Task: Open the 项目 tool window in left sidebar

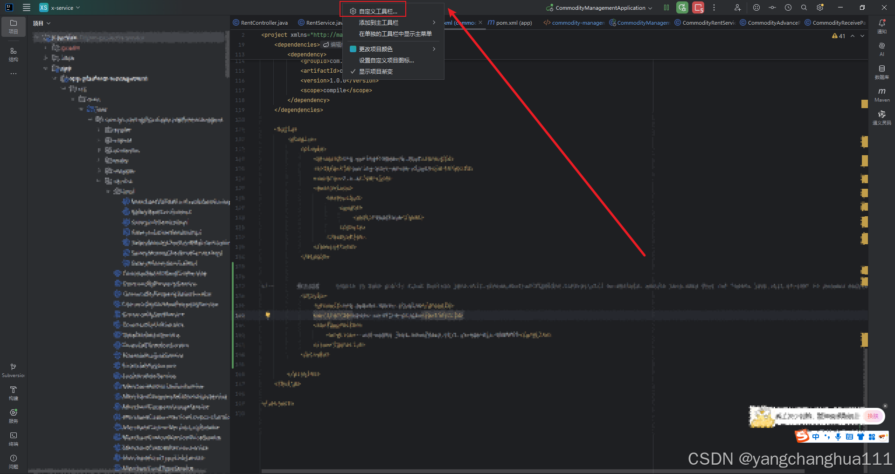Action: click(14, 26)
